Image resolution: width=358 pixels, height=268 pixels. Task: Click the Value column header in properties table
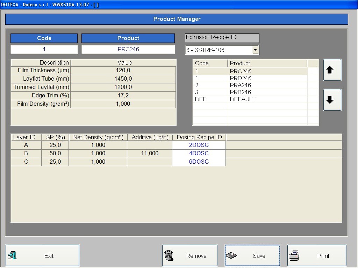123,63
